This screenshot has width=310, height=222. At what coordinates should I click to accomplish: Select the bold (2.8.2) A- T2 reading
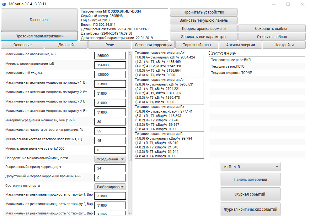point(158,93)
